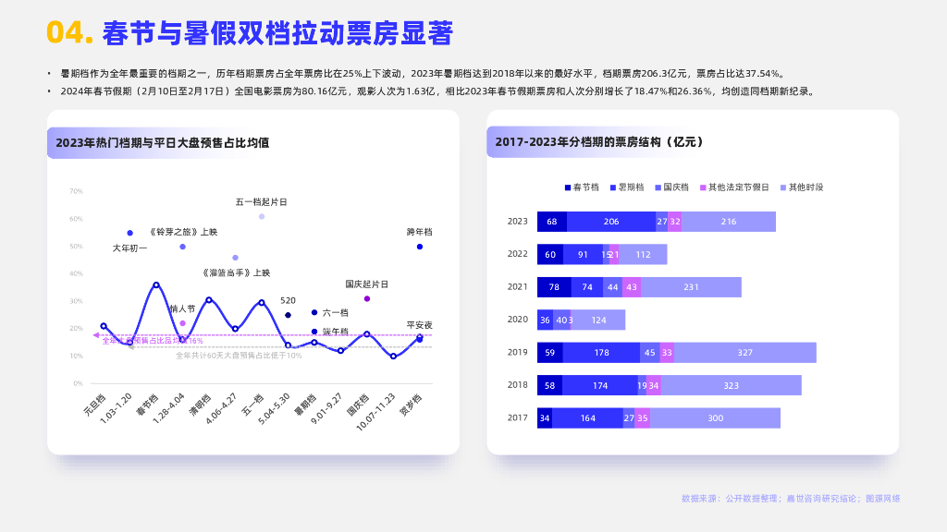Click the left chart title 2023年热门档期与平日大盘预售占比均值

[163, 143]
